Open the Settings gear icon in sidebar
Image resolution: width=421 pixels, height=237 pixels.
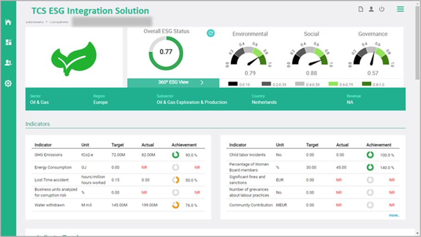click(8, 83)
